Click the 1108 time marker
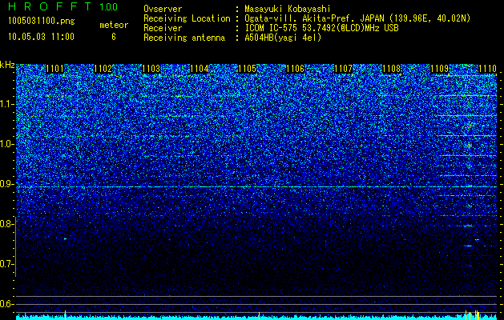Screen dimensions: 504x320 pyautogui.click(x=392, y=69)
